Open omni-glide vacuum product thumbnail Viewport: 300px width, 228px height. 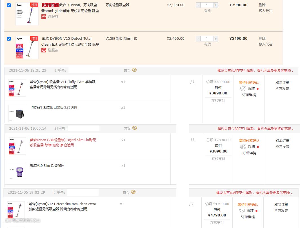tap(27, 14)
